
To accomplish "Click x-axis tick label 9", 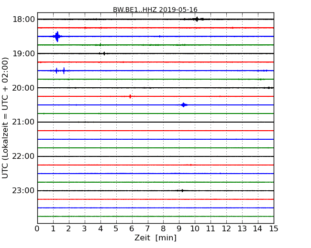I will (179, 229).
